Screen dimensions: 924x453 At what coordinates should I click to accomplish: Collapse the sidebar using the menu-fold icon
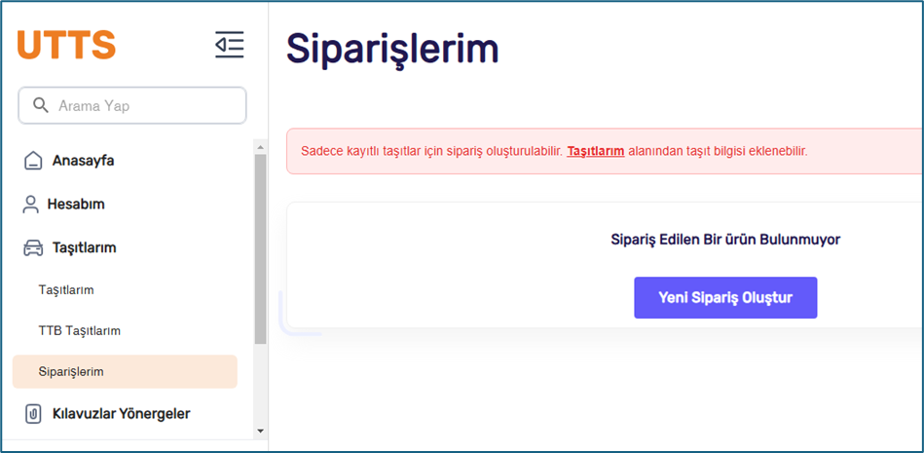coord(229,45)
